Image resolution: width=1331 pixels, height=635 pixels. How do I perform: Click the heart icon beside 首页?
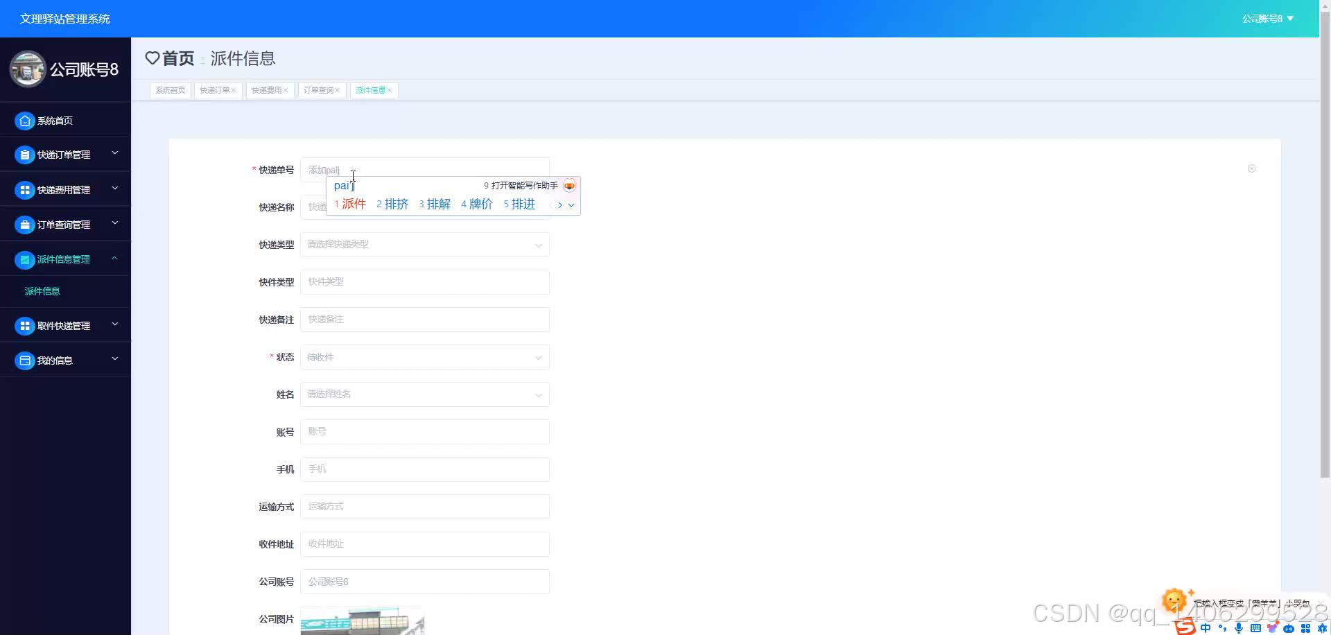point(153,58)
